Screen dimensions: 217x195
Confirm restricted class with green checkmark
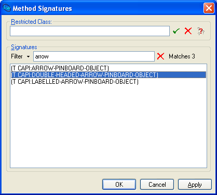click(x=176, y=31)
